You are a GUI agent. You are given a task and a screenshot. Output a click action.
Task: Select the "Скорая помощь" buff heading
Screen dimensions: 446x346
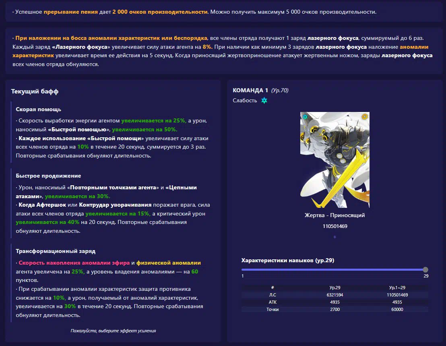38,109
